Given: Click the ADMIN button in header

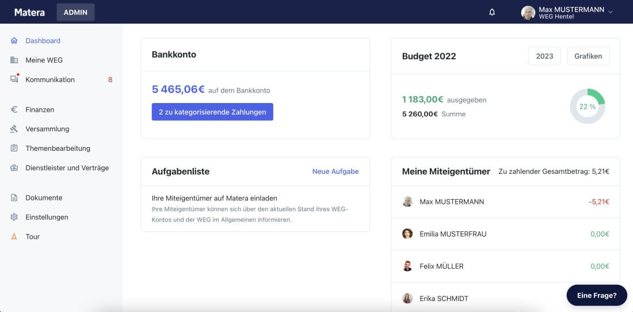Looking at the screenshot, I should pyautogui.click(x=75, y=12).
